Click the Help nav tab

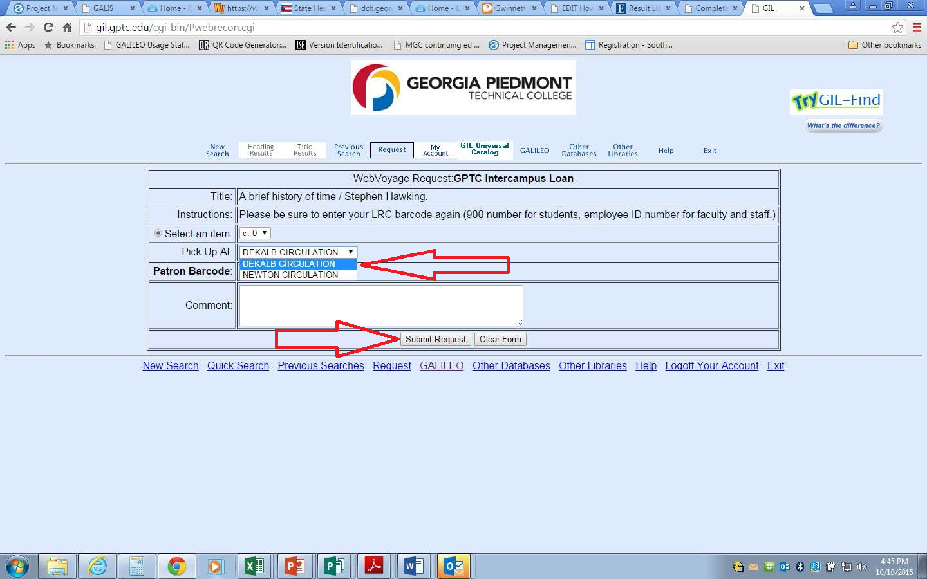click(x=666, y=151)
